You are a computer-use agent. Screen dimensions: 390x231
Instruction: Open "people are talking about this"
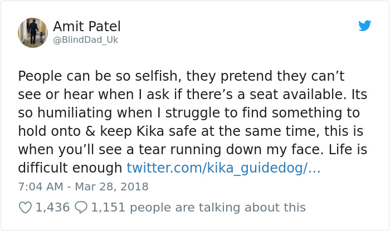(218, 208)
